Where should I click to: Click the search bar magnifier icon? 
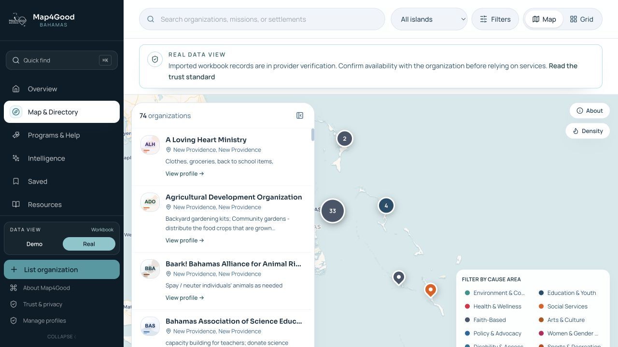[x=151, y=19]
